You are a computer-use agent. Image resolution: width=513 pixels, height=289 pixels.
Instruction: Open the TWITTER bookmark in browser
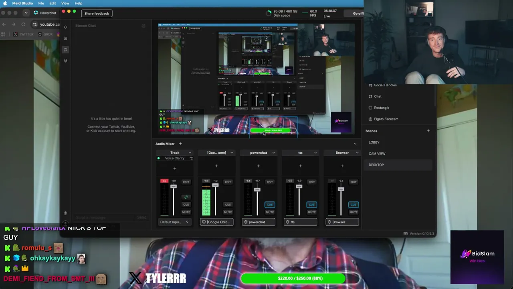(x=24, y=34)
